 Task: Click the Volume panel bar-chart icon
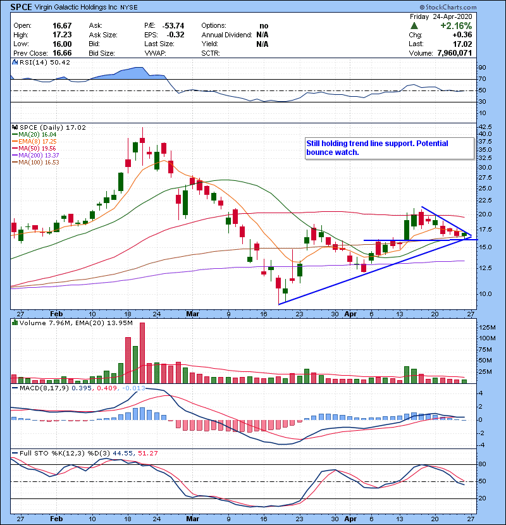tap(15, 323)
